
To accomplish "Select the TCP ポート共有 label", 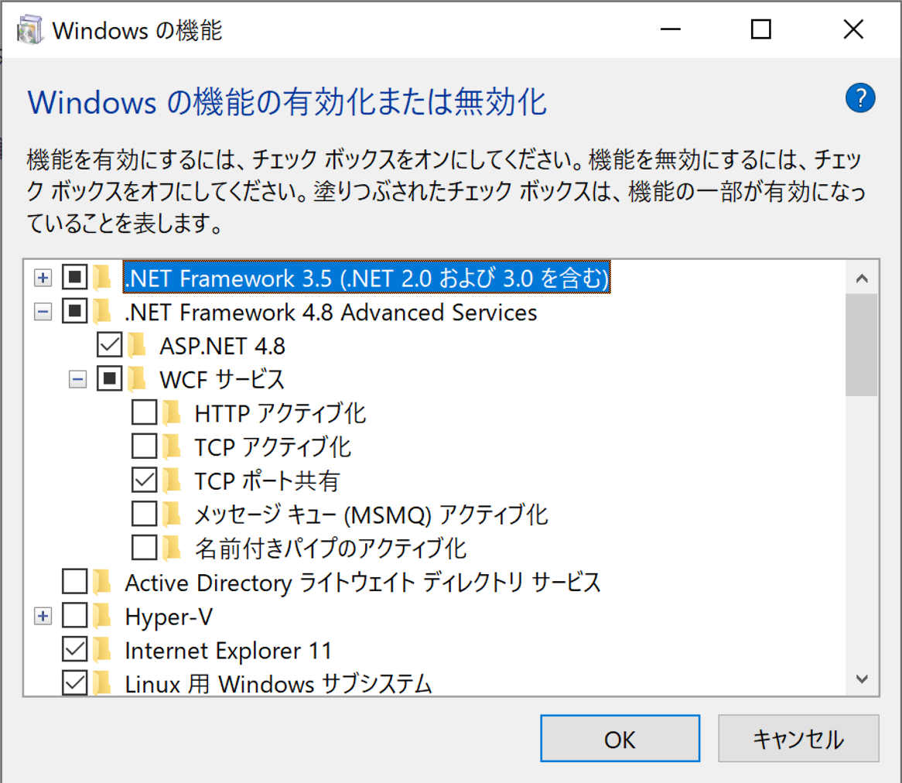I will 267,481.
